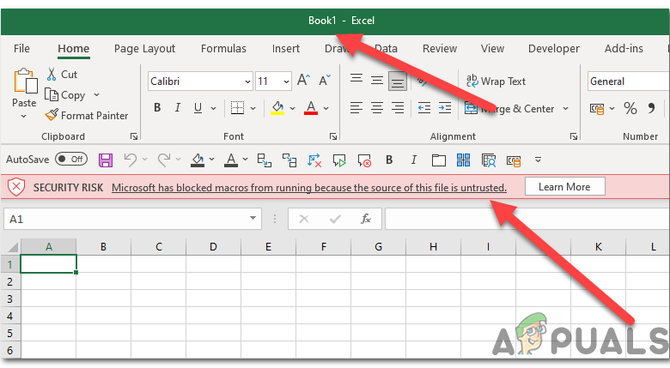Open Underline style dropdown arrow

click(x=213, y=108)
